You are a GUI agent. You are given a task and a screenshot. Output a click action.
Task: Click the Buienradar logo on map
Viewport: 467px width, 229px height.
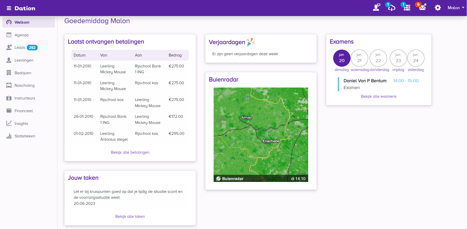coord(230,179)
